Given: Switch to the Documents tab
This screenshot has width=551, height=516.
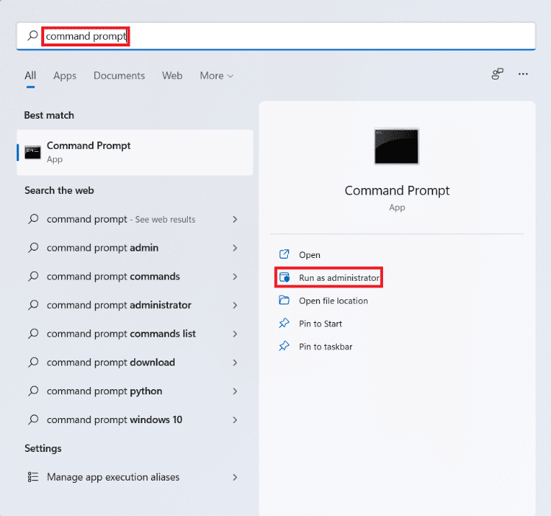Looking at the screenshot, I should click(119, 76).
